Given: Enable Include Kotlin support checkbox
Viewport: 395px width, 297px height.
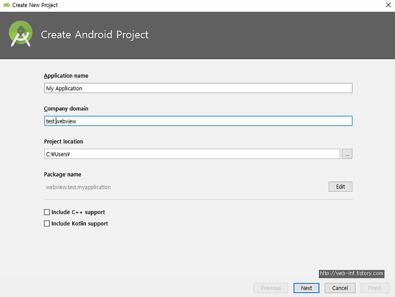Looking at the screenshot, I should pyautogui.click(x=47, y=223).
